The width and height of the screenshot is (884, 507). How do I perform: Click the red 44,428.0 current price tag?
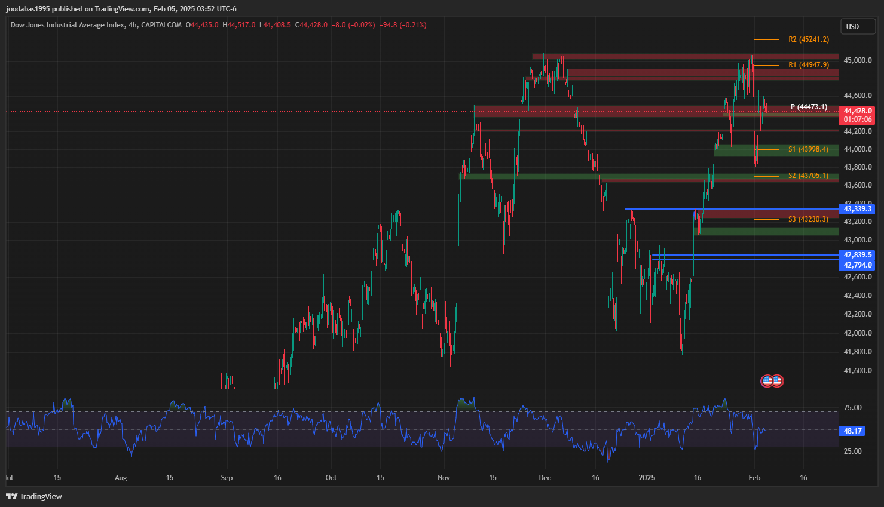857,111
